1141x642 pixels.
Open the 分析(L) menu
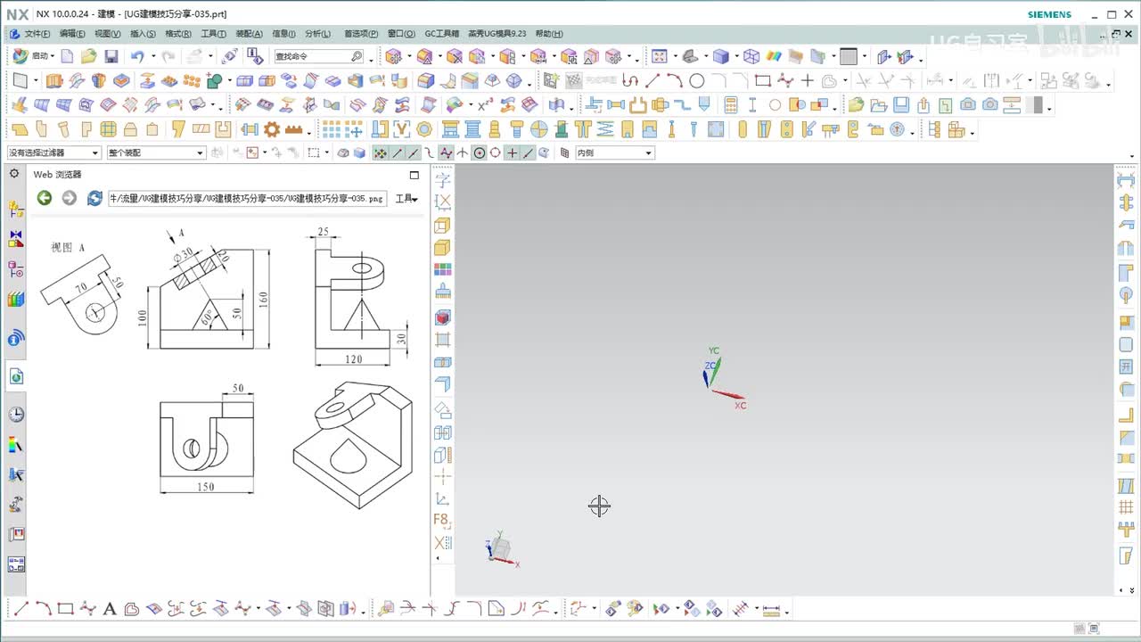click(x=318, y=34)
